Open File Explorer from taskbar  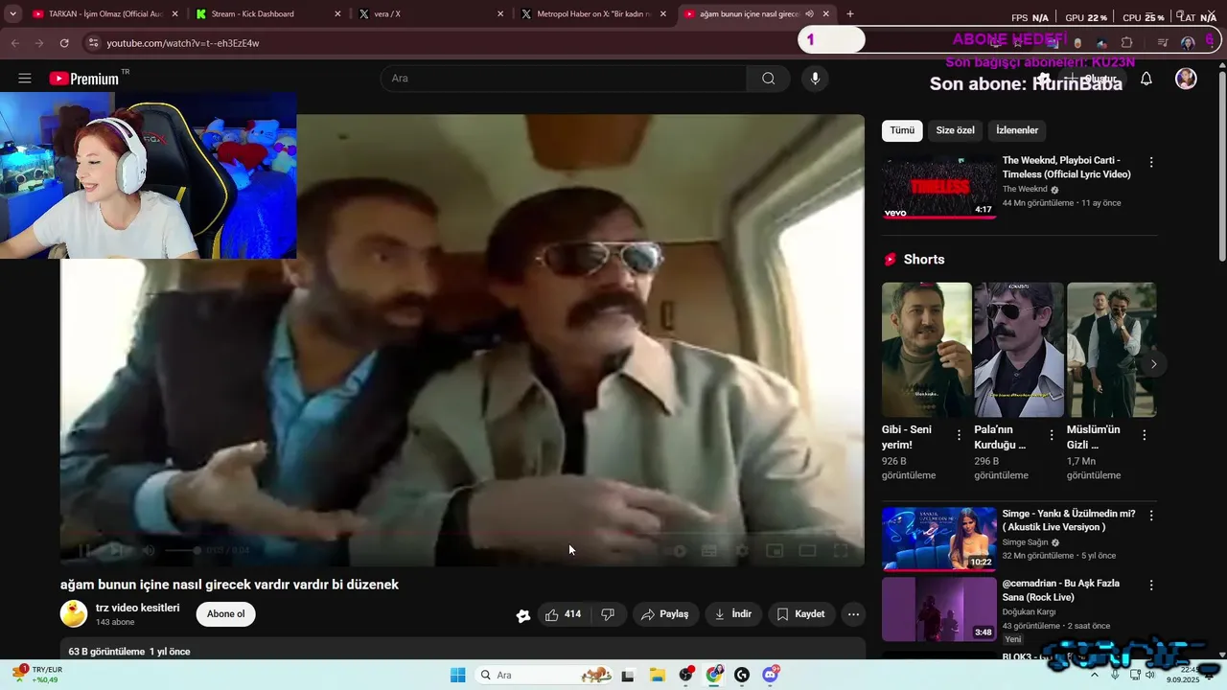pyautogui.click(x=657, y=675)
